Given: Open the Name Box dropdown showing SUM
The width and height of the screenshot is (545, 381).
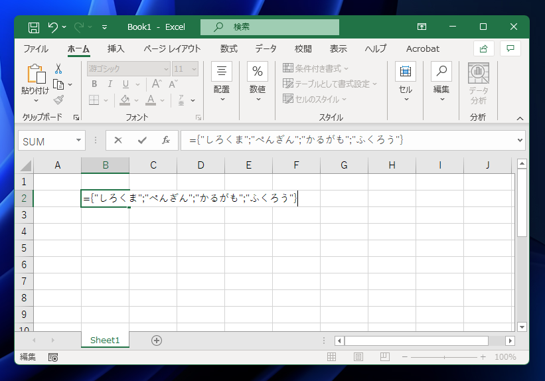Looking at the screenshot, I should pyautogui.click(x=78, y=140).
